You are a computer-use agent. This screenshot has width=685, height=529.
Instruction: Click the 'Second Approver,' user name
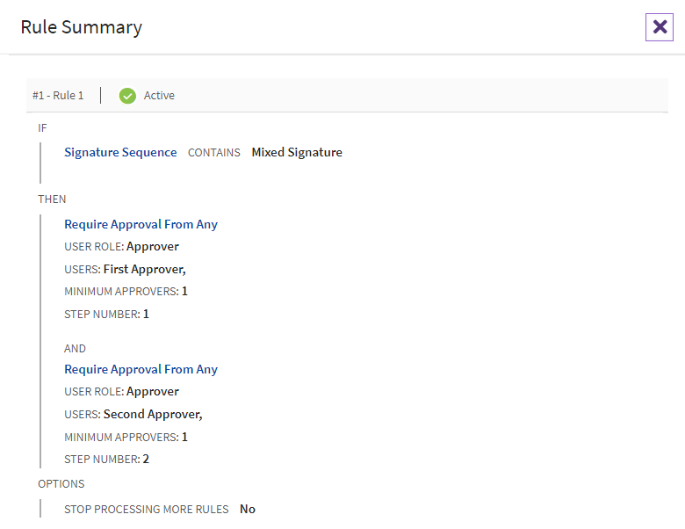(153, 414)
